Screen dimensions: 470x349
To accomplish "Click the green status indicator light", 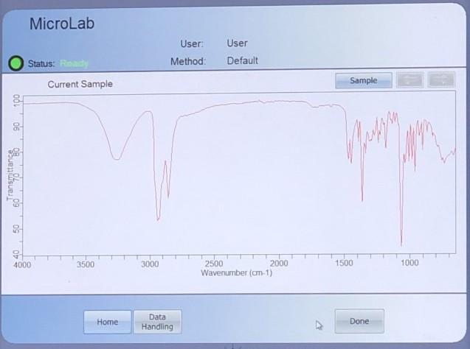I will coord(15,63).
